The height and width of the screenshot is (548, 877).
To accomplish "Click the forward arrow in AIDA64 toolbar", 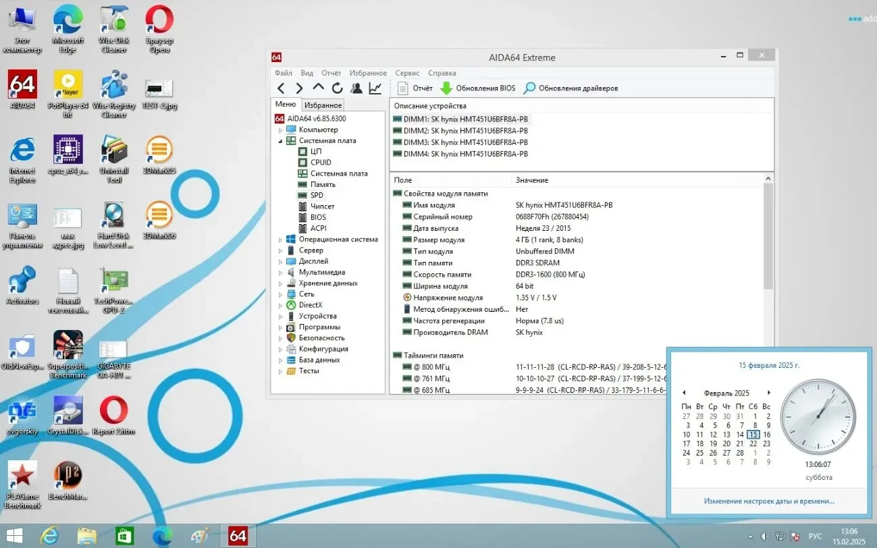I will [x=299, y=88].
